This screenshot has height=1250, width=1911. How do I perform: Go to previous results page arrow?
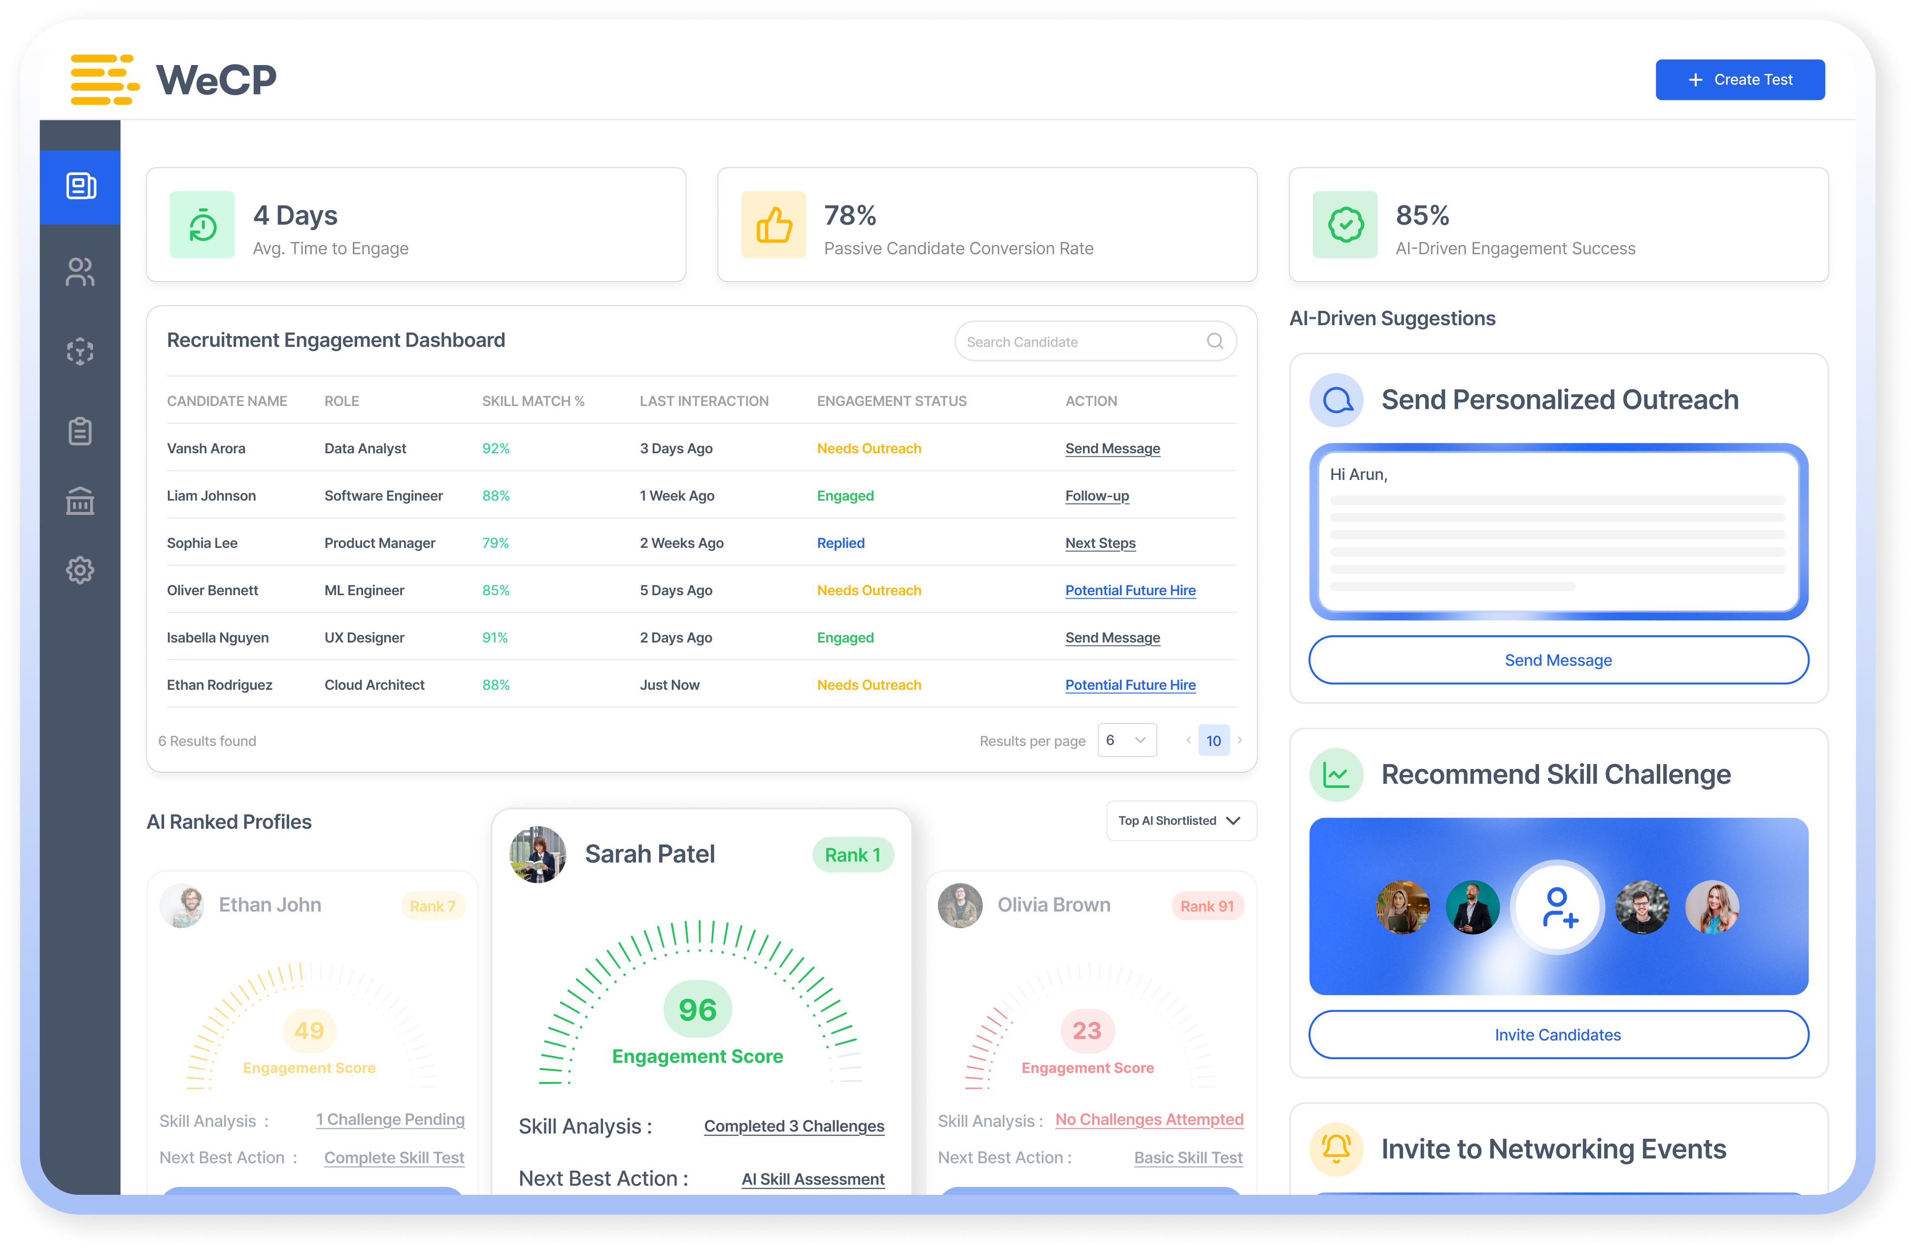(x=1188, y=740)
